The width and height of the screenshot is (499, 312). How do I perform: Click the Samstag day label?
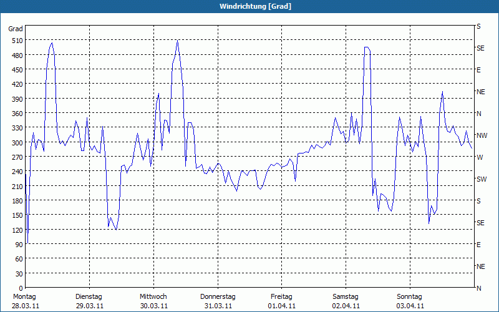[x=346, y=297]
